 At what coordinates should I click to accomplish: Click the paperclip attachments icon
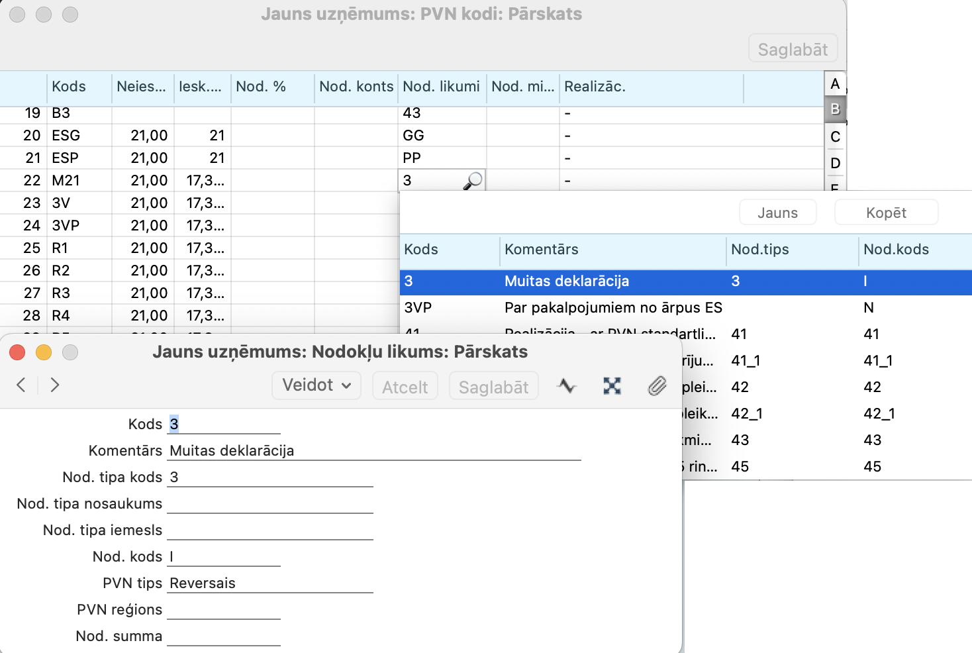[x=656, y=386]
